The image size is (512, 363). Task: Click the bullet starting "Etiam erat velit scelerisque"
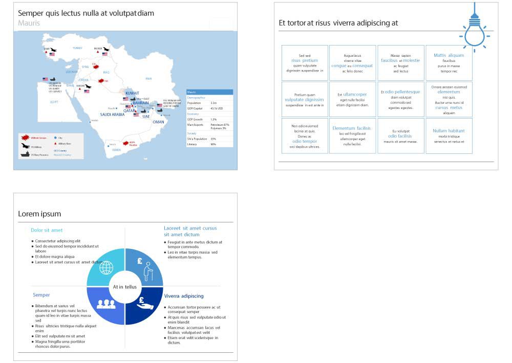(191, 340)
